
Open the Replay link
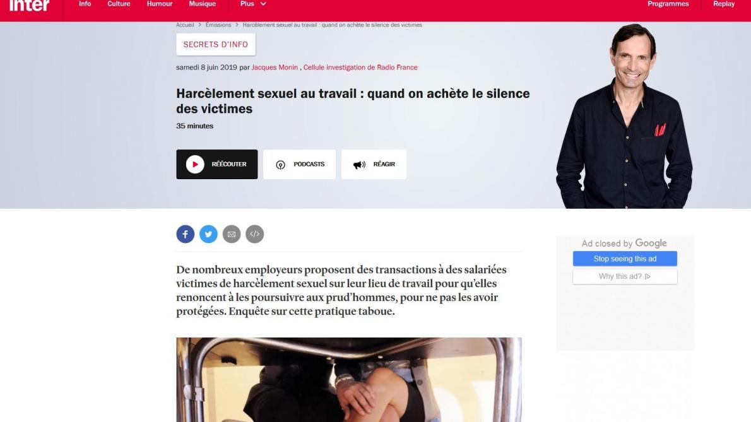(724, 4)
